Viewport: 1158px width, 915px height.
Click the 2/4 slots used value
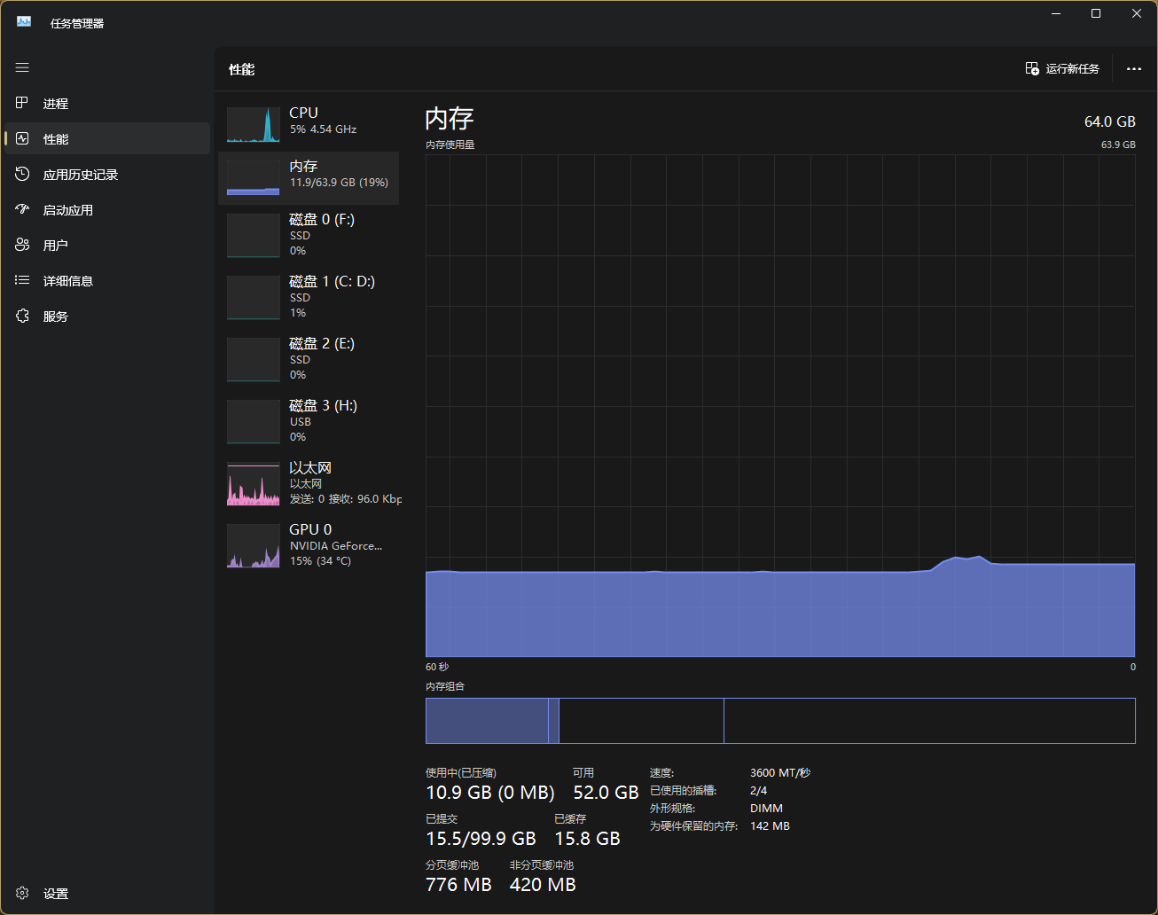point(759,791)
